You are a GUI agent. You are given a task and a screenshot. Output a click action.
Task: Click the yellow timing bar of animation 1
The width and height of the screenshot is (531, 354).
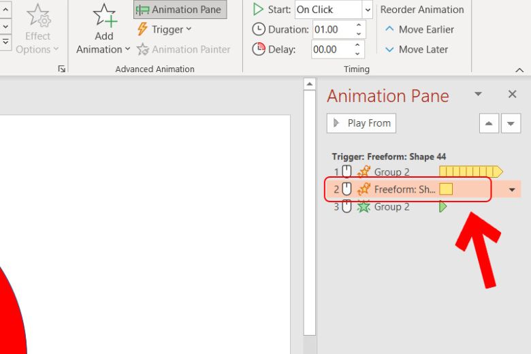coord(470,172)
